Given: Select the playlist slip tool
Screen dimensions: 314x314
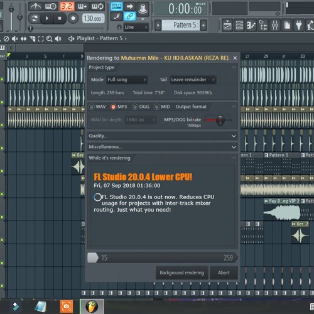Looking at the screenshot, I should 23,39.
